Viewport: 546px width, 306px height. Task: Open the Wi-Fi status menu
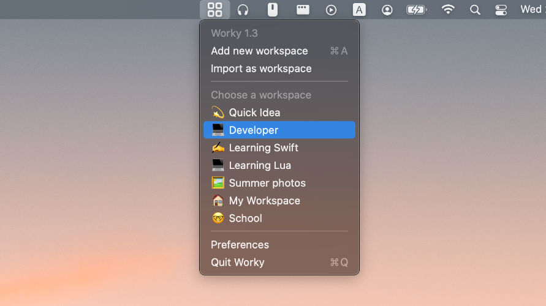pos(448,9)
